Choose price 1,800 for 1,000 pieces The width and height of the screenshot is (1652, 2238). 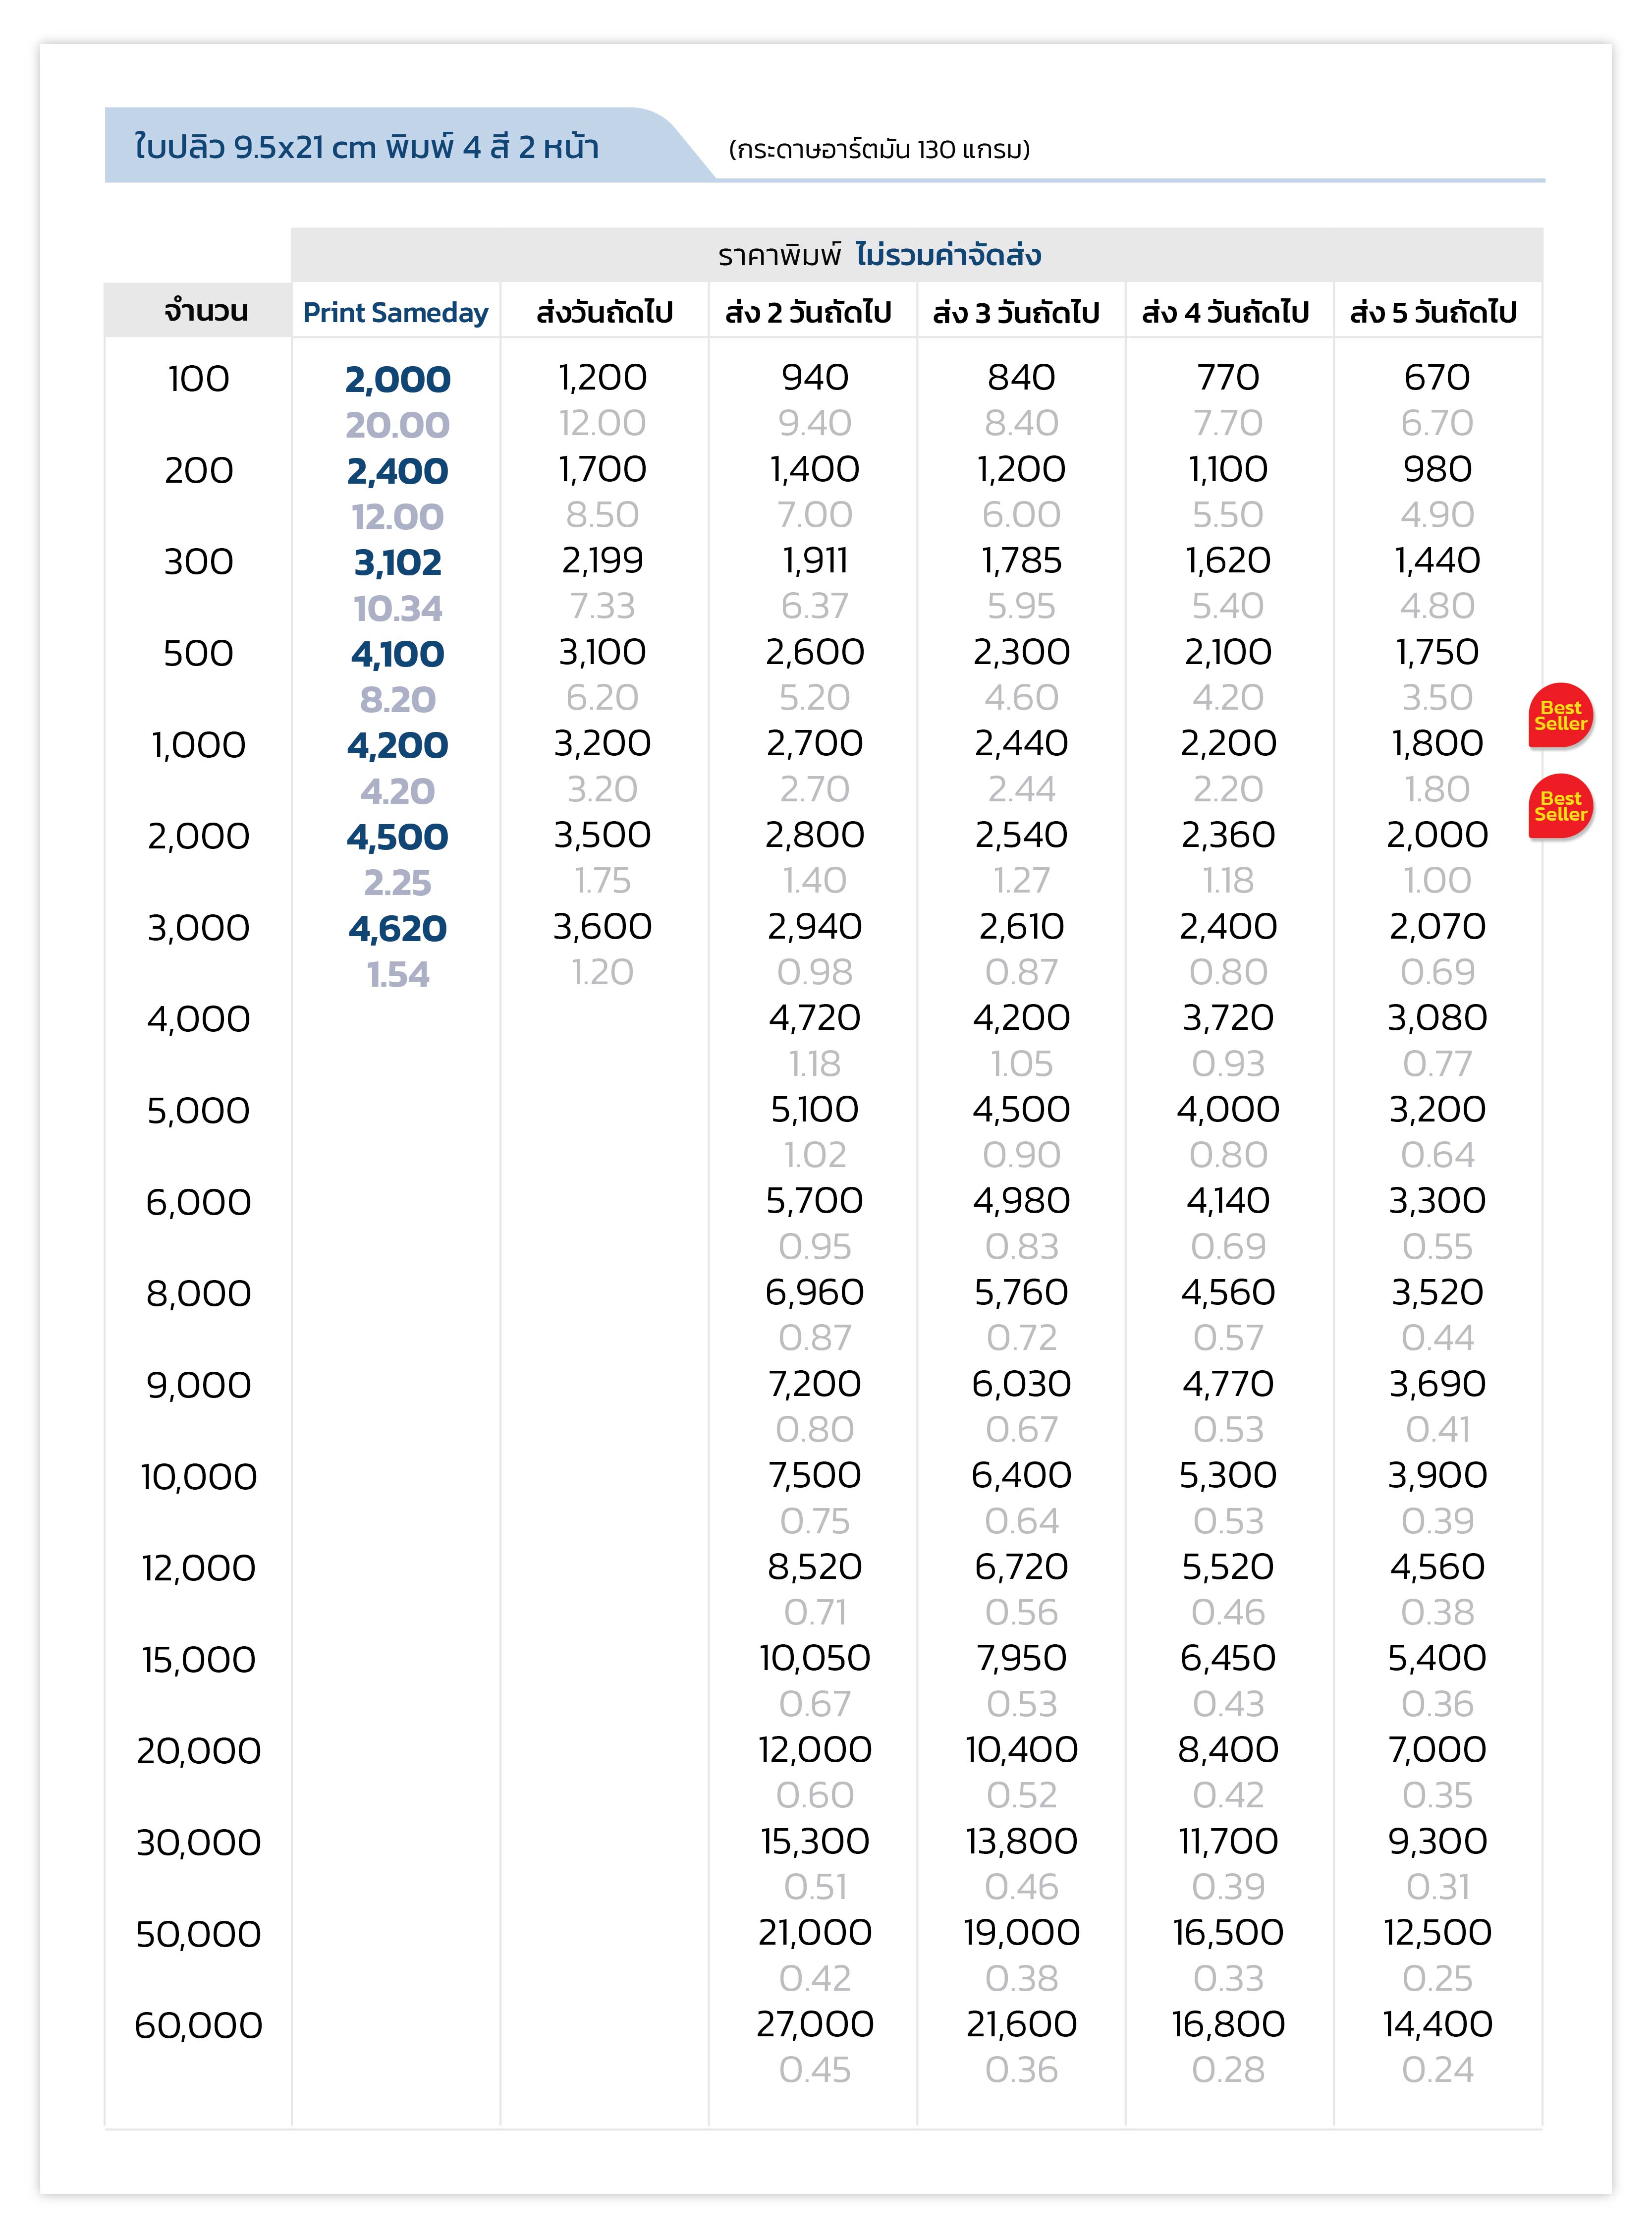click(x=1437, y=743)
